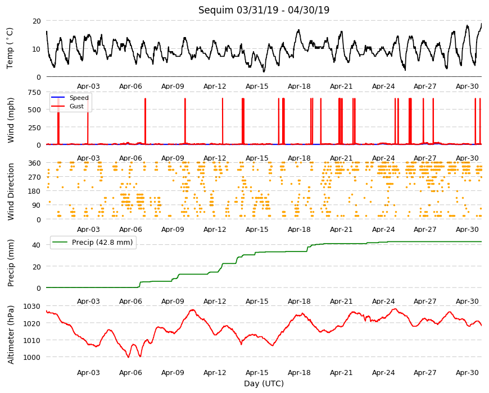Click Apr-15 tick under the temperature plot

(257, 86)
